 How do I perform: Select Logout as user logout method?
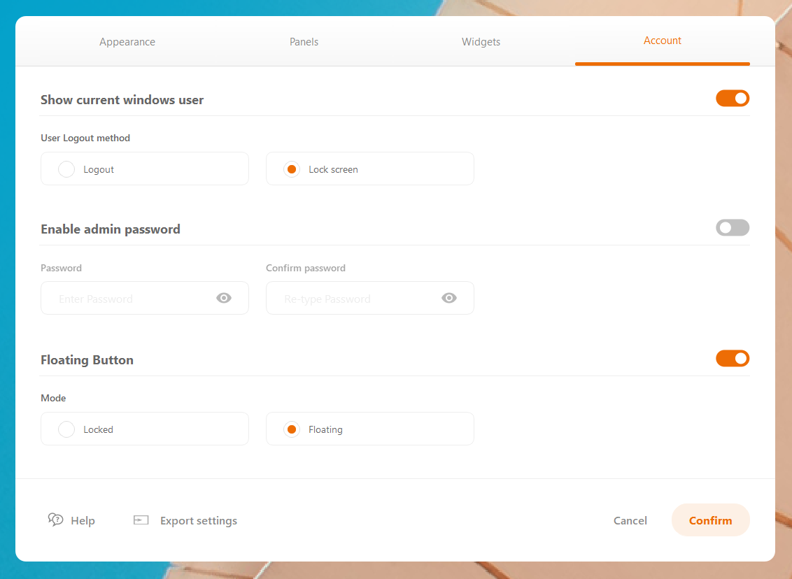[x=66, y=169]
